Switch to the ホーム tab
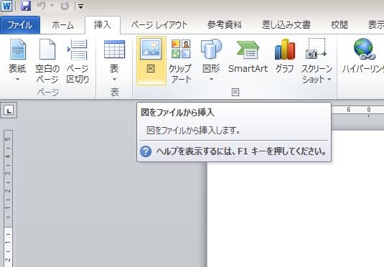Viewport: 384px width, 267px height. pos(62,25)
